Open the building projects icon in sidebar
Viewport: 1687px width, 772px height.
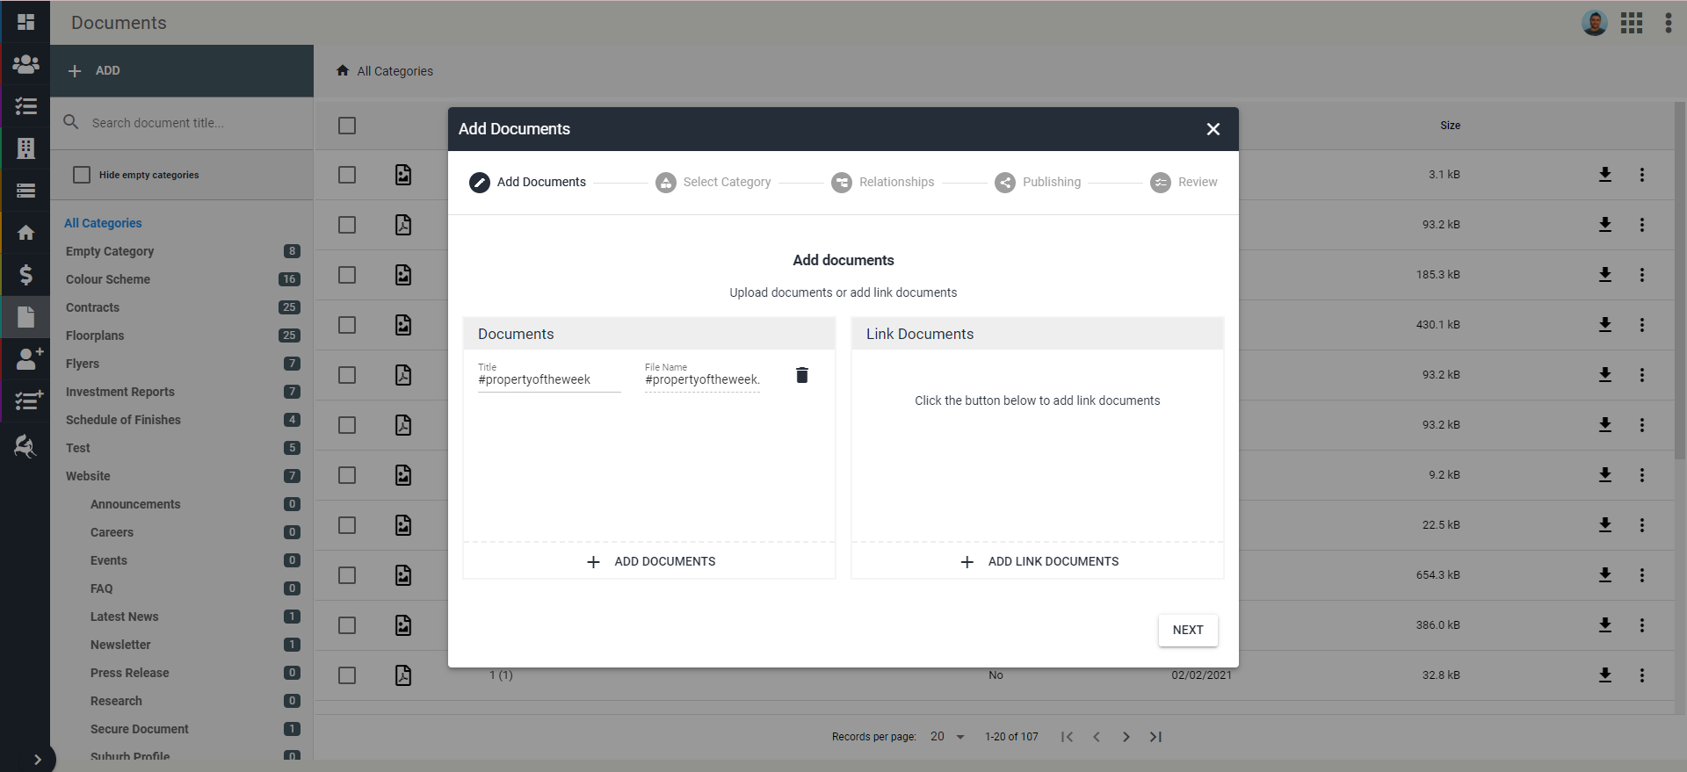(x=25, y=148)
